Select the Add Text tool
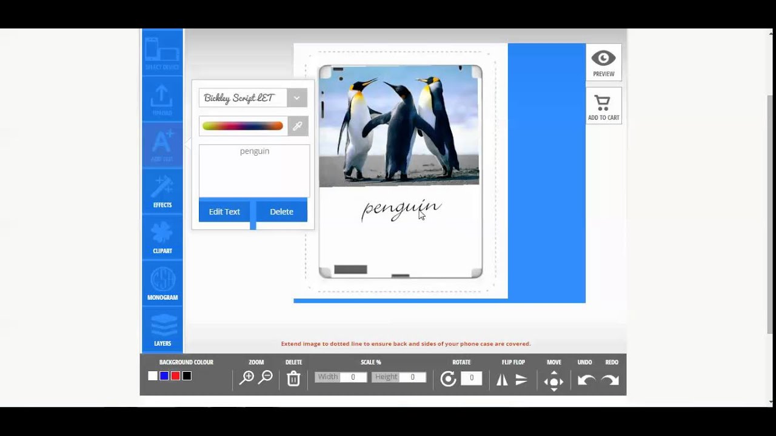The image size is (776, 436). pos(162,145)
